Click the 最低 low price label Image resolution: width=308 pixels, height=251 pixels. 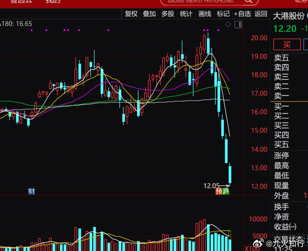pyautogui.click(x=281, y=176)
